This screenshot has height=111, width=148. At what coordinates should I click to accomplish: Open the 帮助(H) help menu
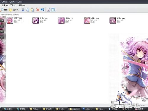coord(22,5)
